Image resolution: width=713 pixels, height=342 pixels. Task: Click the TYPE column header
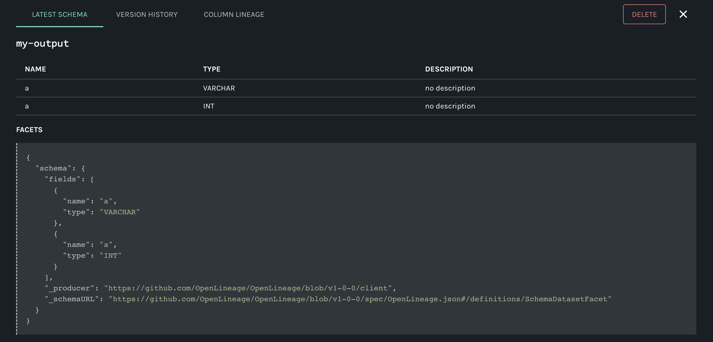[x=212, y=69]
